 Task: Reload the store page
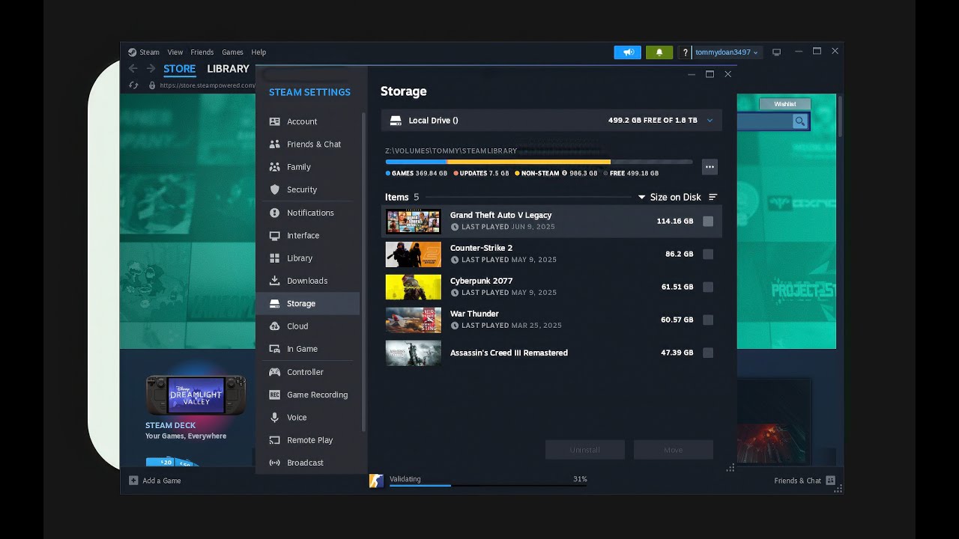click(x=133, y=85)
